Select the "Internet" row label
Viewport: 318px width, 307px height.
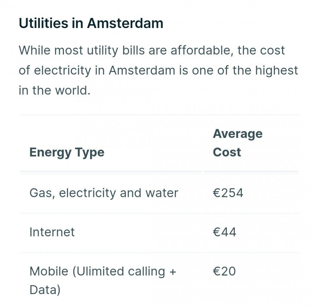click(52, 232)
